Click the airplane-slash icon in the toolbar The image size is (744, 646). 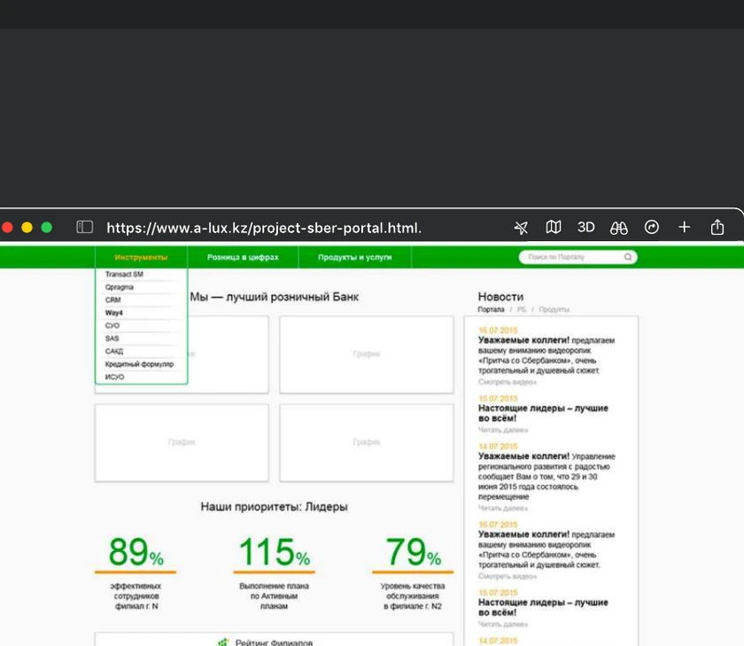pos(521,228)
